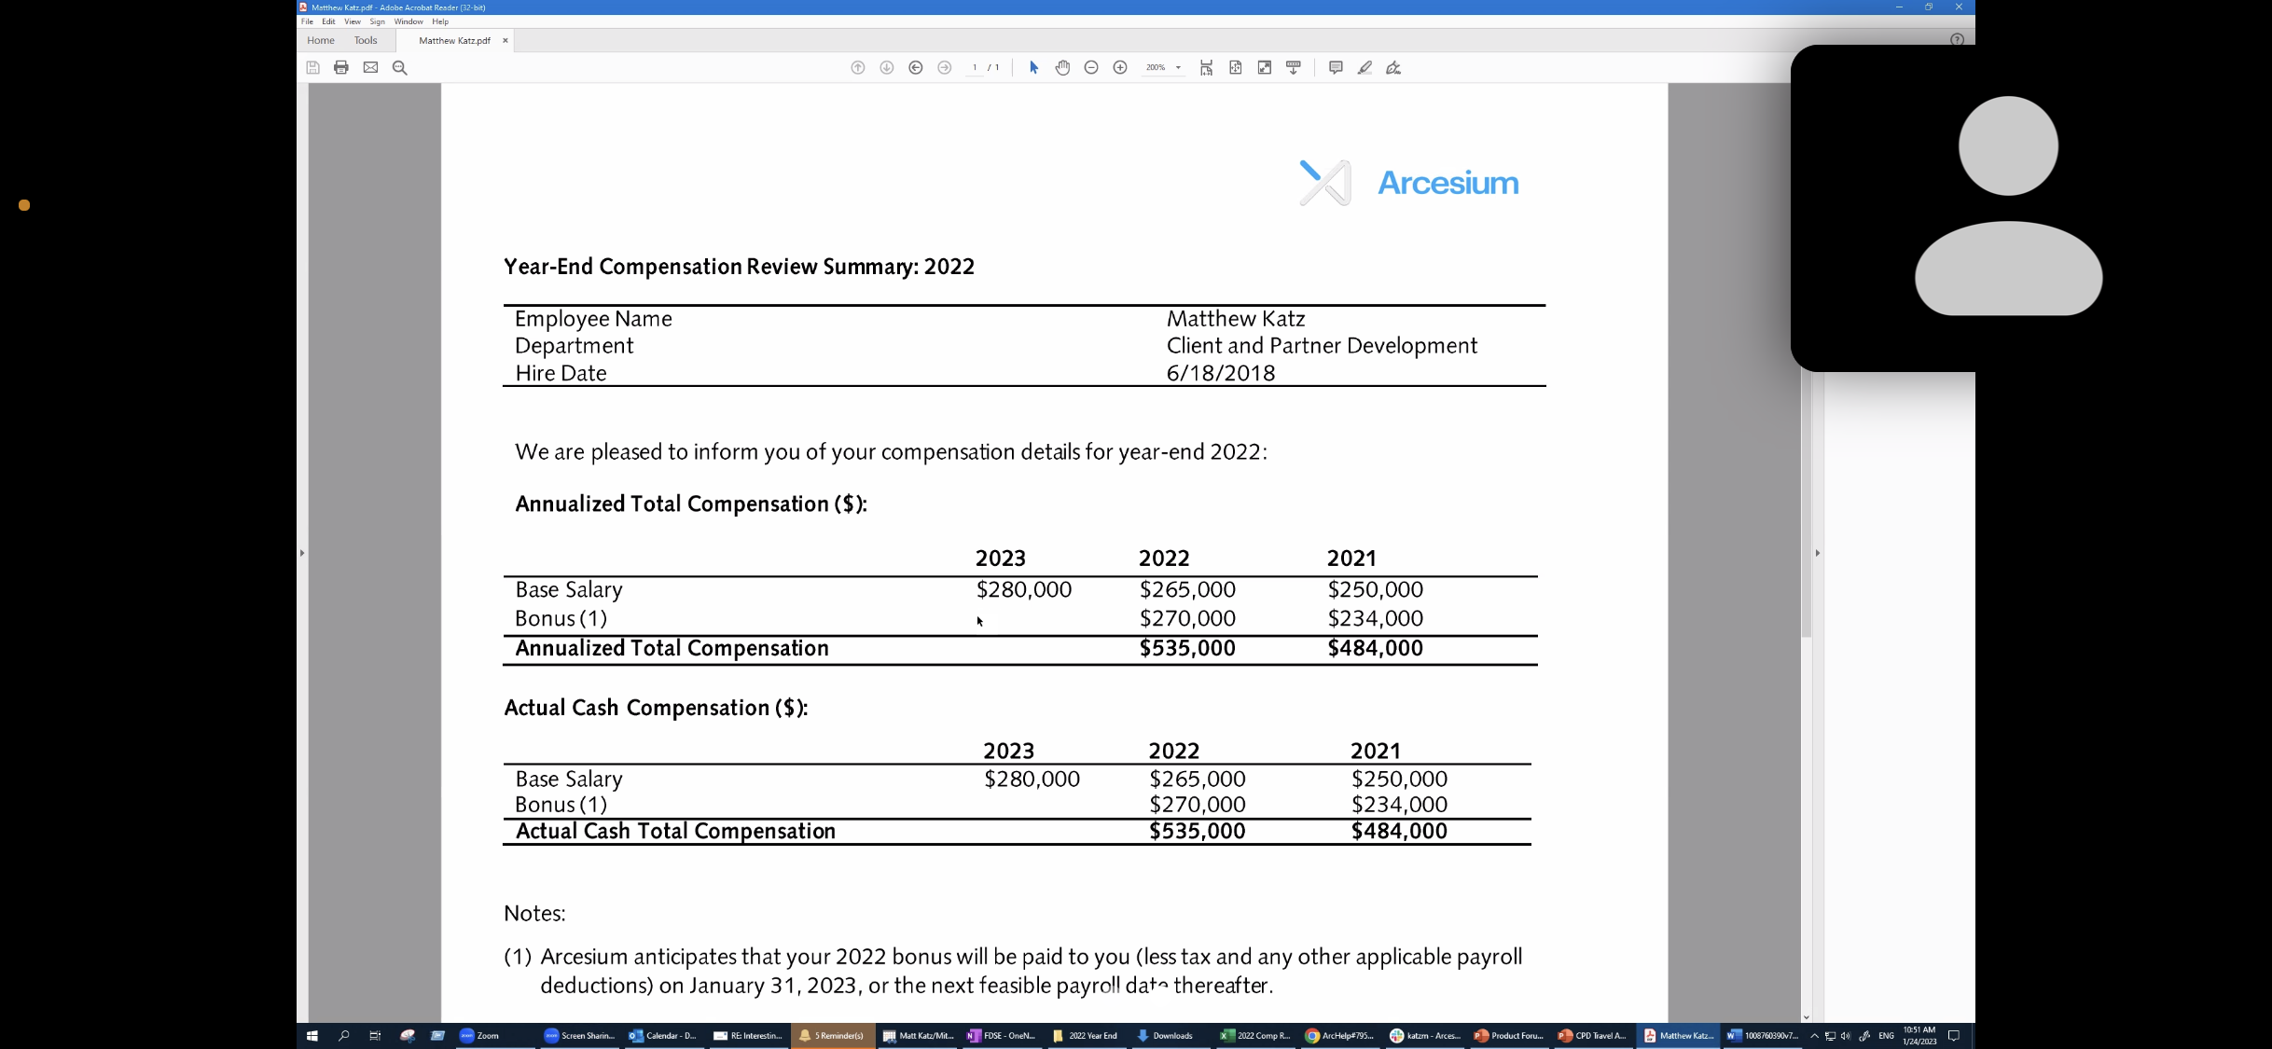Click the Zoom in plus icon
The height and width of the screenshot is (1049, 2272).
coord(1120,68)
